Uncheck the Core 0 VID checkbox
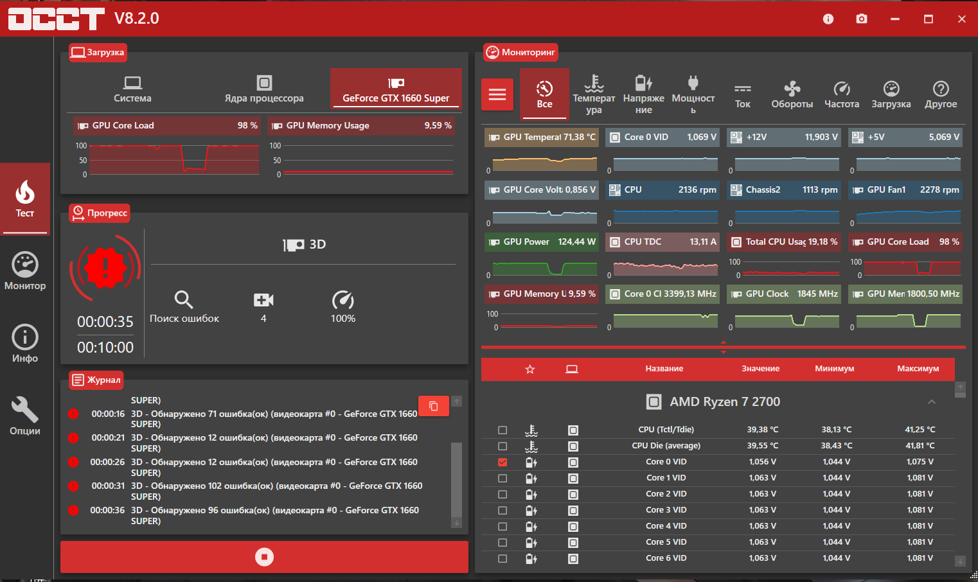The height and width of the screenshot is (582, 978). click(x=502, y=463)
